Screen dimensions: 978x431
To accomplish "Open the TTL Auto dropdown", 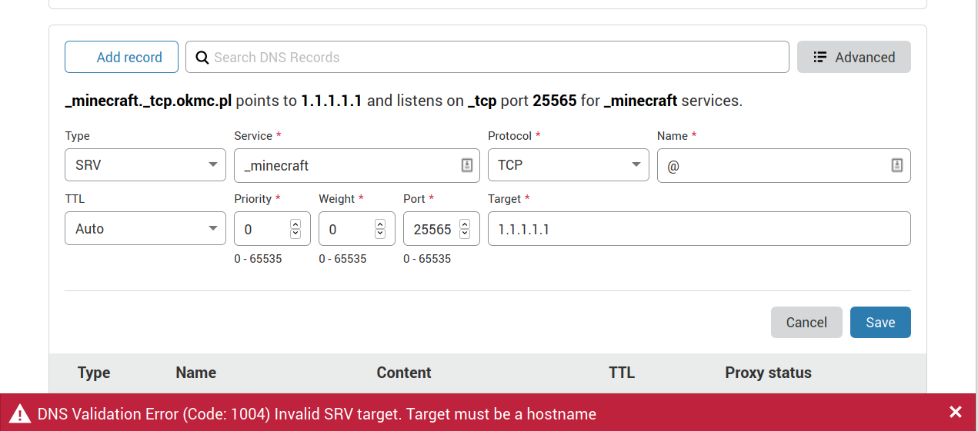I will click(145, 229).
